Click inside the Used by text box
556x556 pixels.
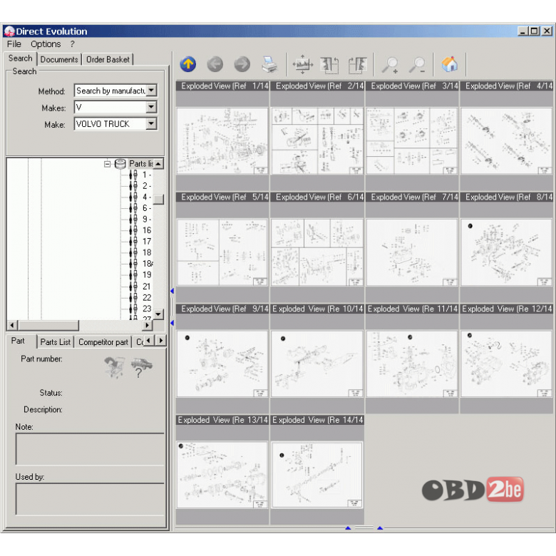[x=90, y=499]
